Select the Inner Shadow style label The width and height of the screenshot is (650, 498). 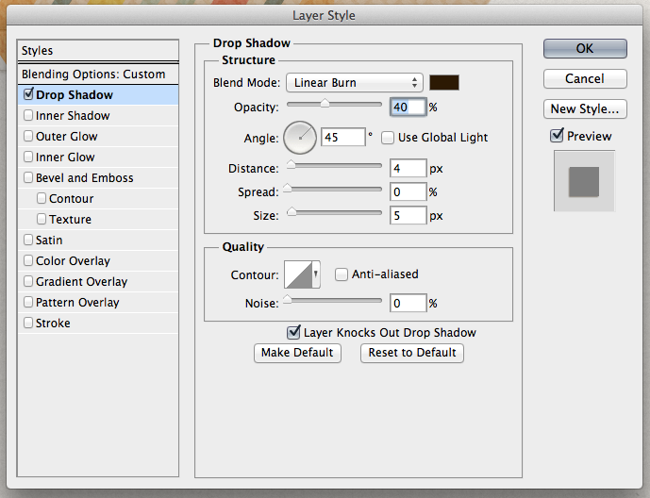pos(73,116)
